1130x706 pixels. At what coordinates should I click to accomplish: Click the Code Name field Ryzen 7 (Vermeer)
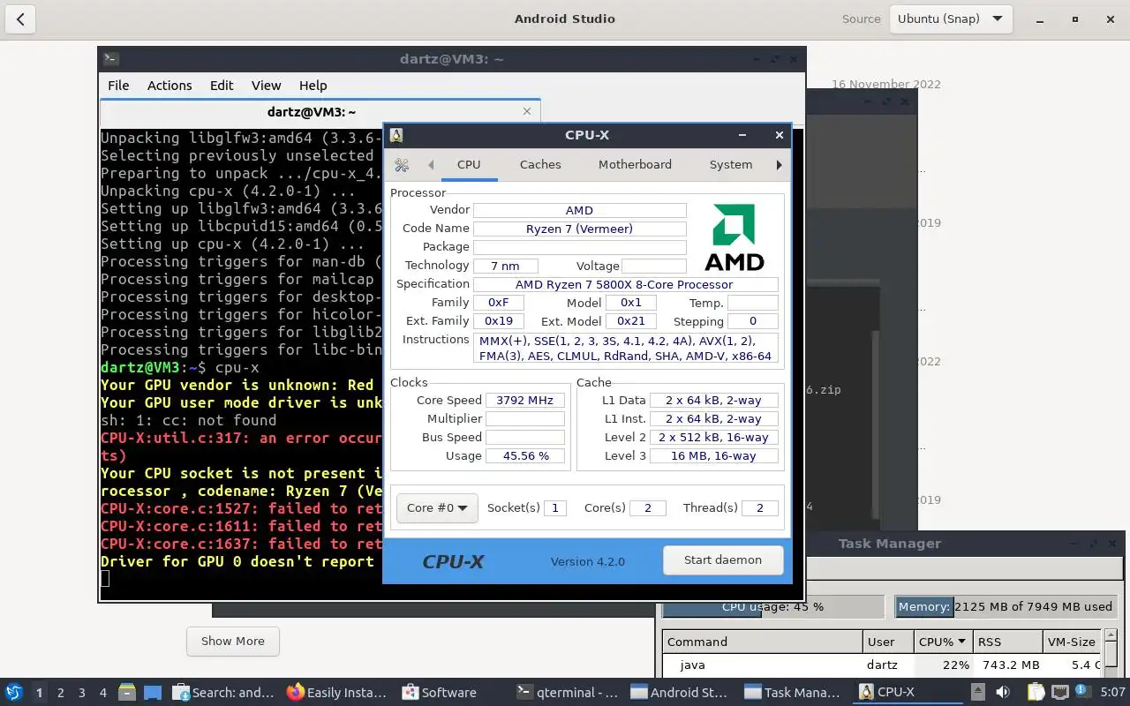tap(580, 229)
